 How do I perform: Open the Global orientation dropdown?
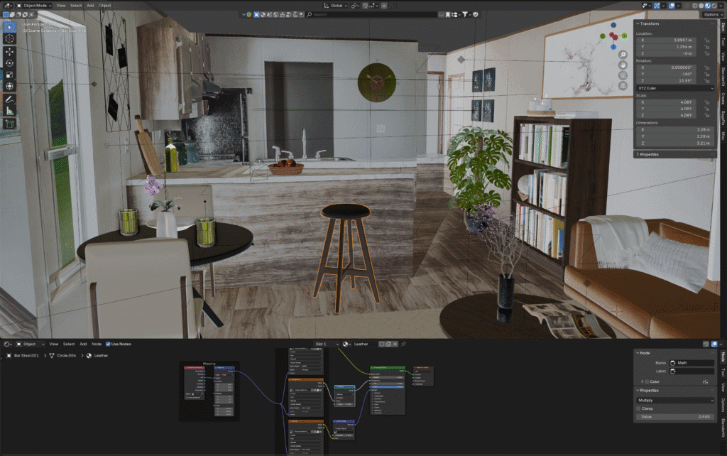335,6
